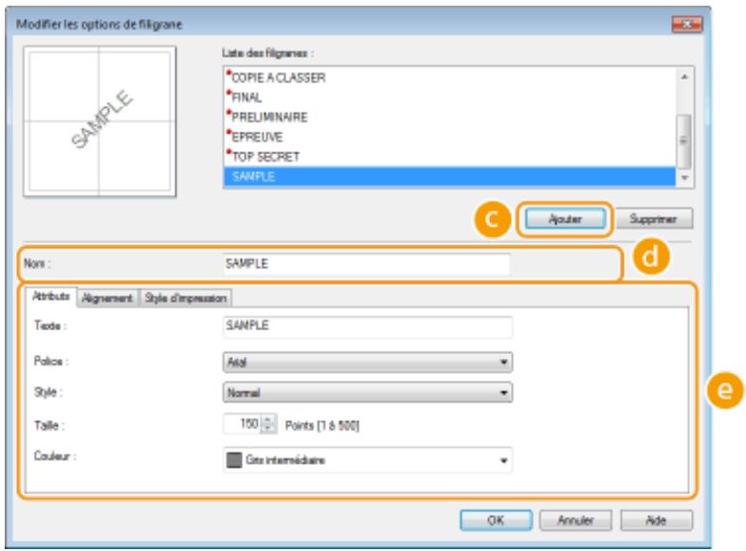The image size is (746, 551).
Task: Cancel with the Annuler button
Action: click(575, 520)
